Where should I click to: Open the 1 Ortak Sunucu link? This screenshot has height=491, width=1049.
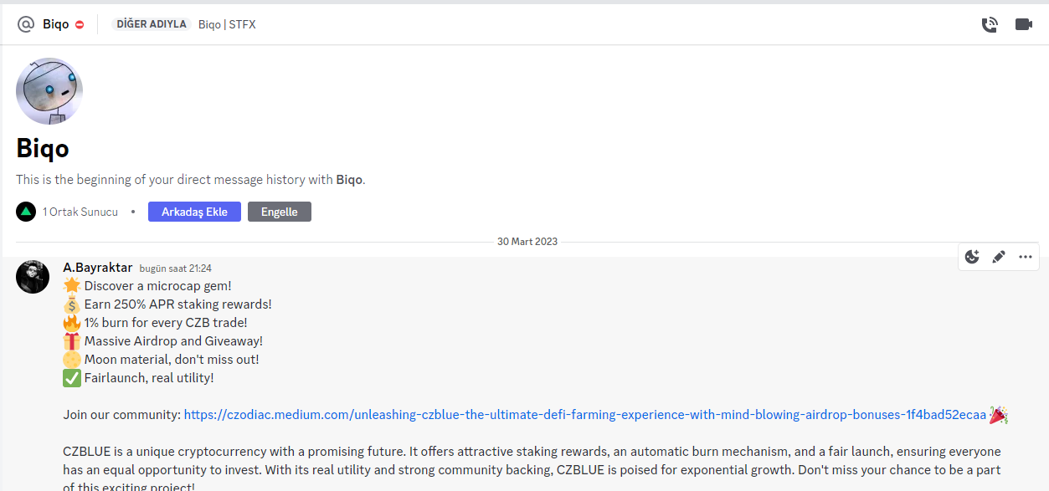[80, 212]
